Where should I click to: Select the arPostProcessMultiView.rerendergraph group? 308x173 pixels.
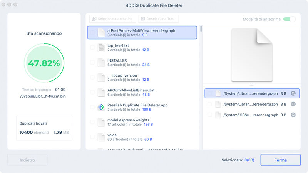tap(142, 33)
